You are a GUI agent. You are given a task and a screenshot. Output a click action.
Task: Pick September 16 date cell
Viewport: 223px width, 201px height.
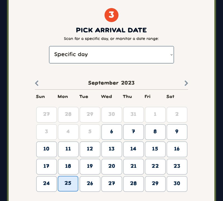(x=177, y=149)
